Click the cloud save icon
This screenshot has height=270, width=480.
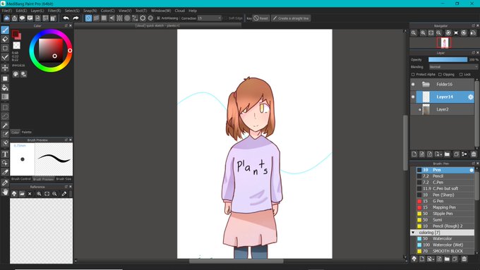coord(7,18)
